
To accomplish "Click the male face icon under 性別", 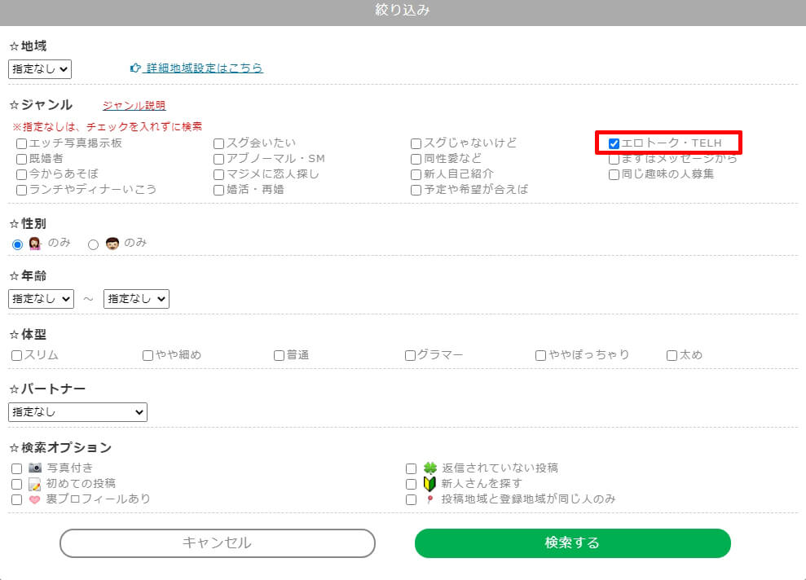I will pos(112,244).
